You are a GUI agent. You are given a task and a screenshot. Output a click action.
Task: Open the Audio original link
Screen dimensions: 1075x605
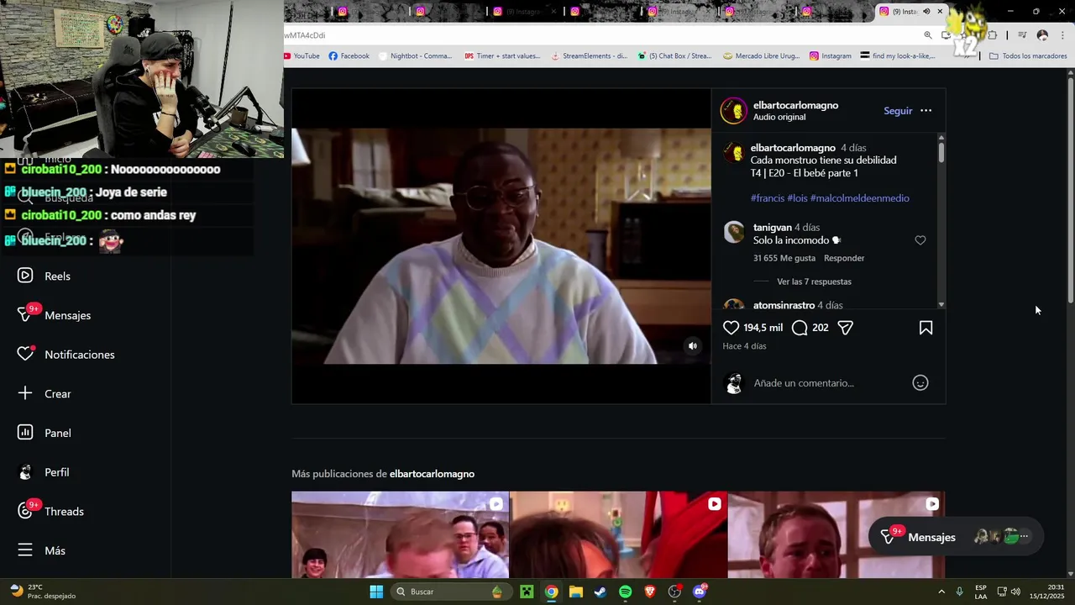pos(779,118)
